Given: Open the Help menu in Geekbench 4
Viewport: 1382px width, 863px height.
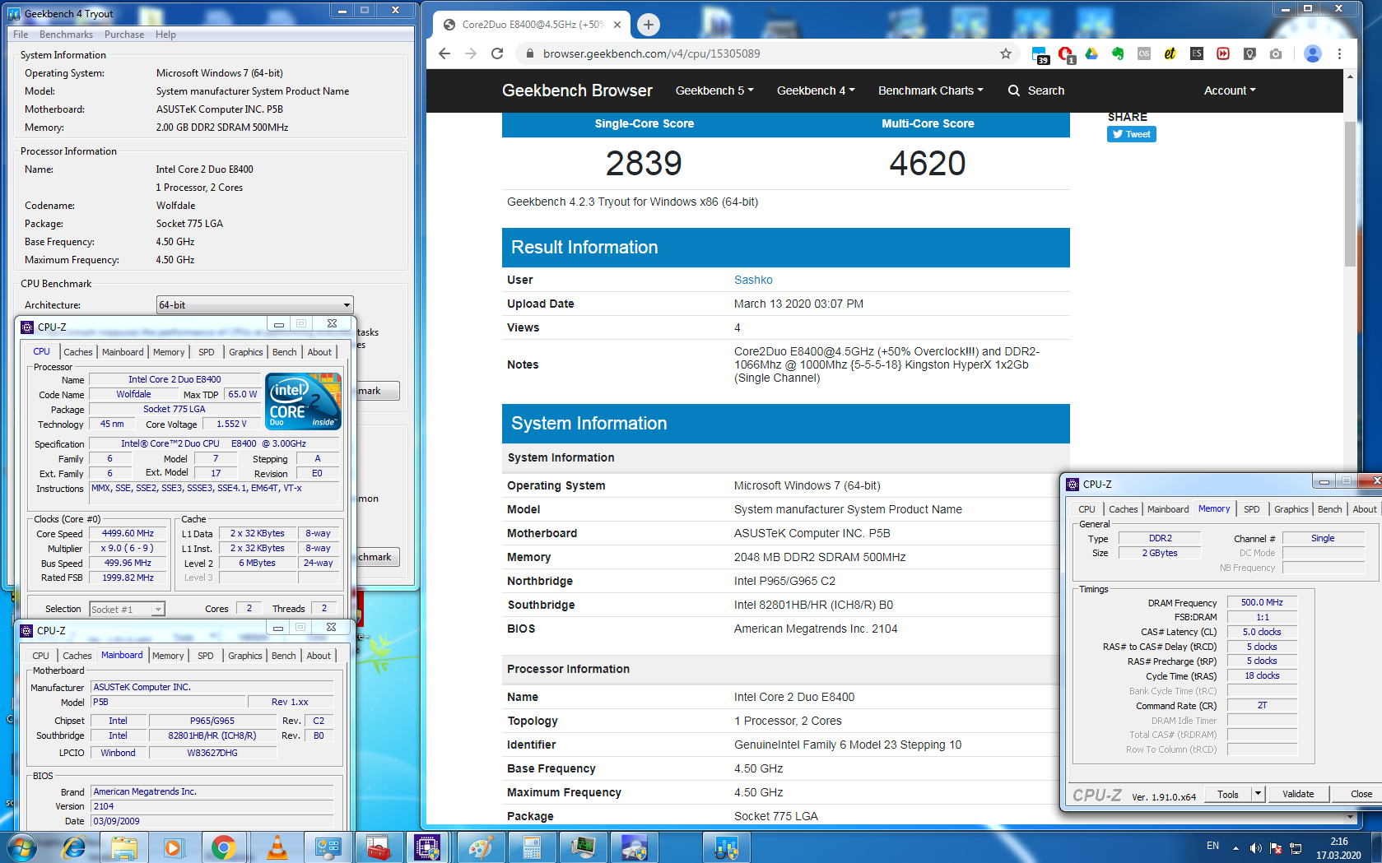Looking at the screenshot, I should point(165,35).
